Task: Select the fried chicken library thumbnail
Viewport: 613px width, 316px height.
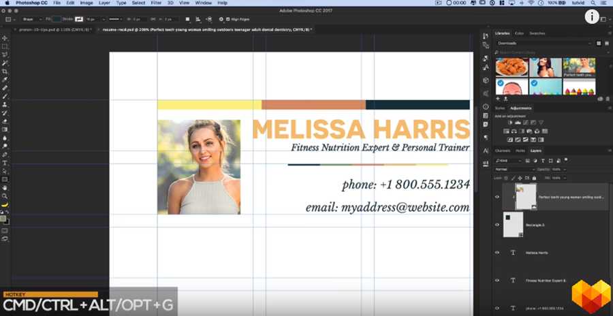Action: 511,67
